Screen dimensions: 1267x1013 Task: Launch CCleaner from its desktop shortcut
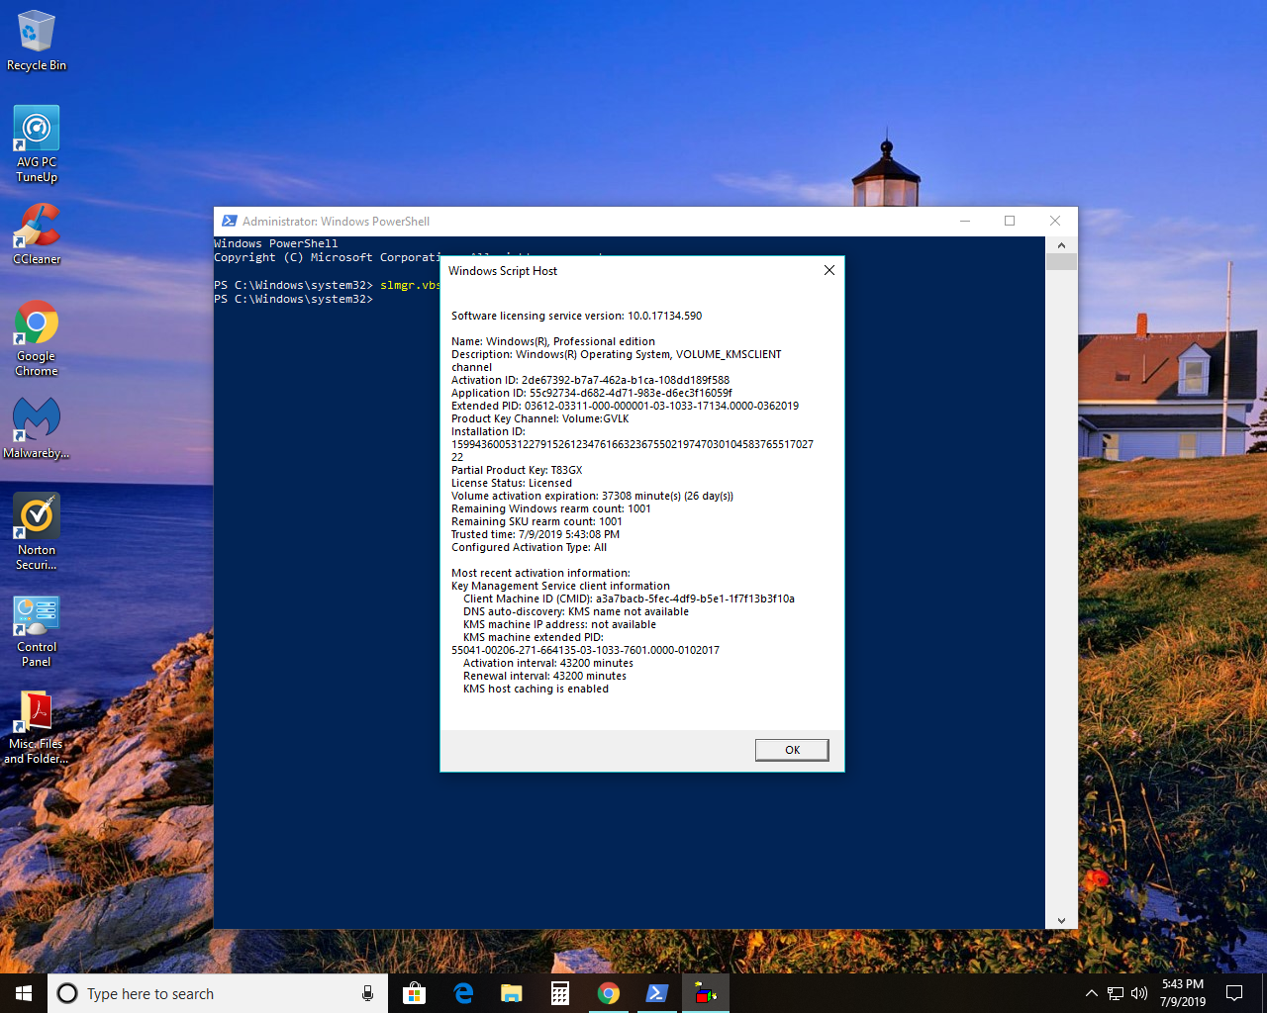tap(36, 228)
